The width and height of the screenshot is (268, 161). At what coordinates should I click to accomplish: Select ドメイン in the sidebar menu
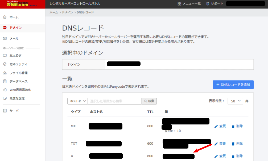tap(15, 28)
